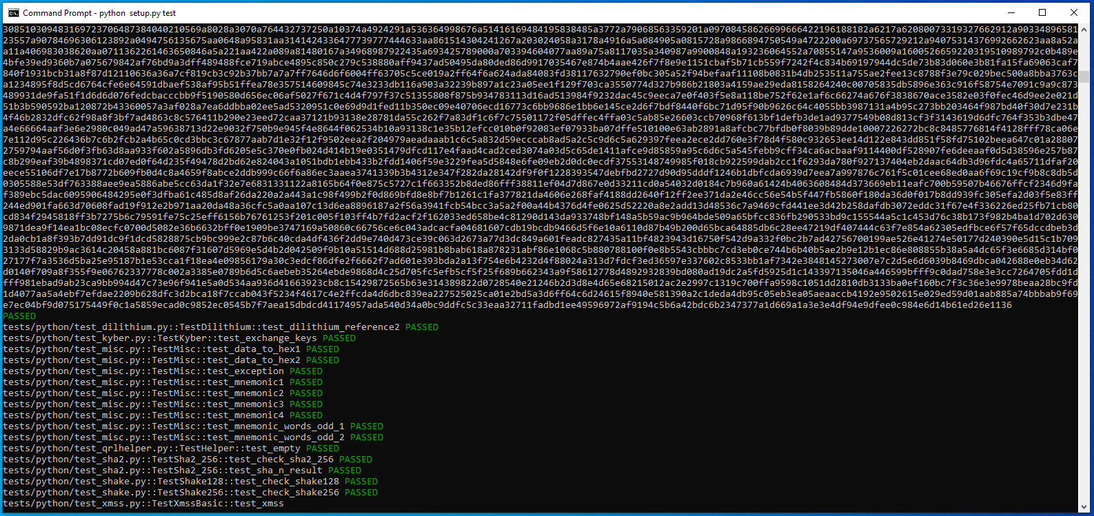The width and height of the screenshot is (1094, 516).
Task: Click the scrollbar up arrow
Action: pos(1084,30)
